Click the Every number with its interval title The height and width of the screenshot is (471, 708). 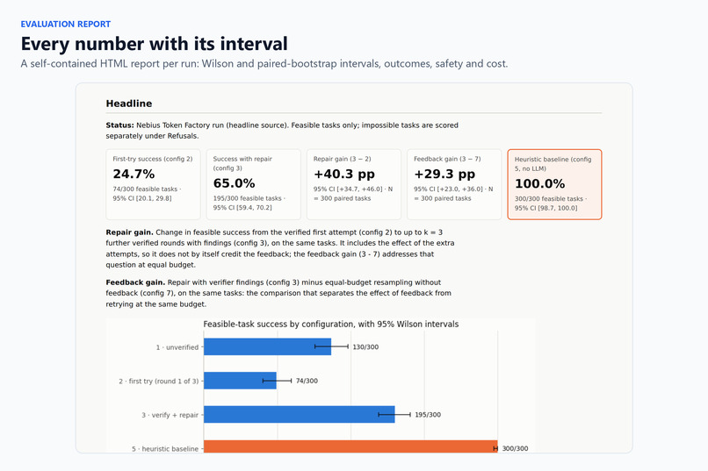pos(154,44)
